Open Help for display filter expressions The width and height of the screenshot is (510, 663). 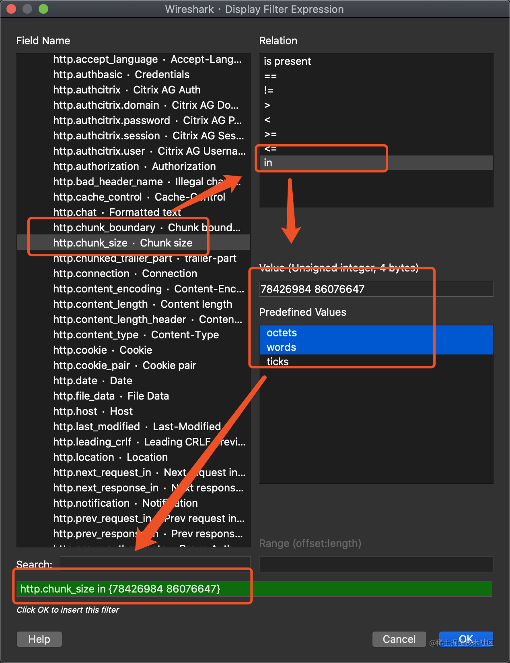coord(39,639)
